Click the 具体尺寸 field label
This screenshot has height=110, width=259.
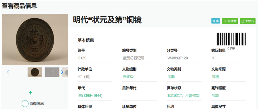click(218, 107)
